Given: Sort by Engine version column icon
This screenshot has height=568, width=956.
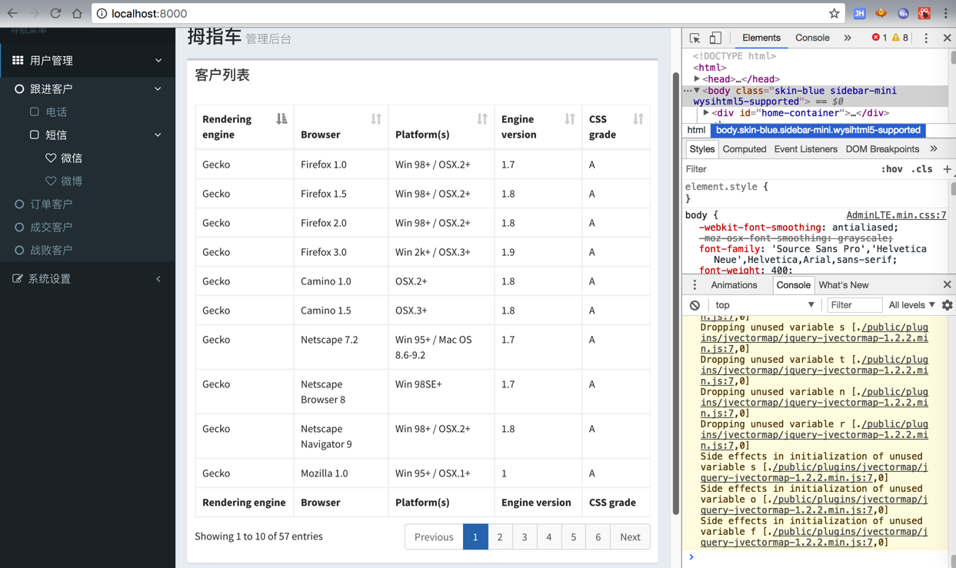Looking at the screenshot, I should [x=570, y=118].
